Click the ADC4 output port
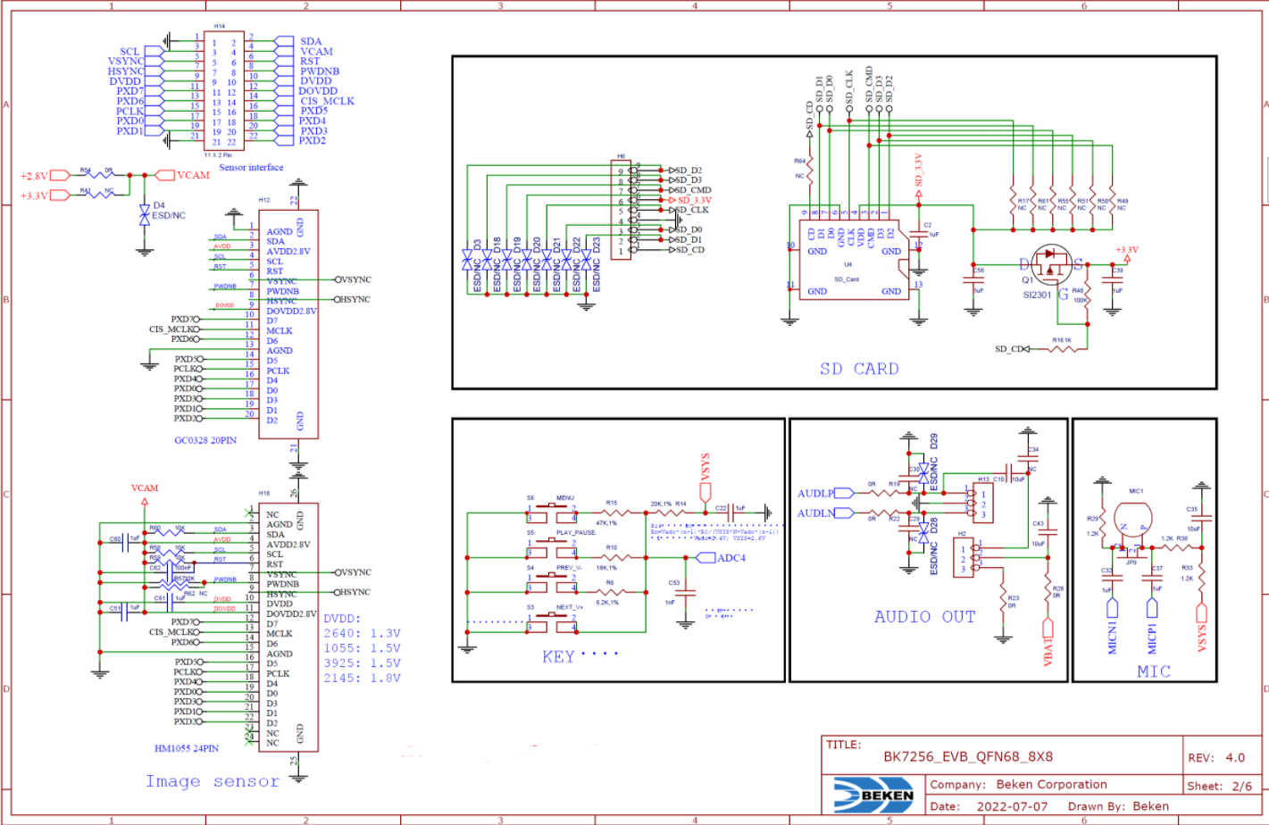The width and height of the screenshot is (1269, 825). click(x=720, y=558)
